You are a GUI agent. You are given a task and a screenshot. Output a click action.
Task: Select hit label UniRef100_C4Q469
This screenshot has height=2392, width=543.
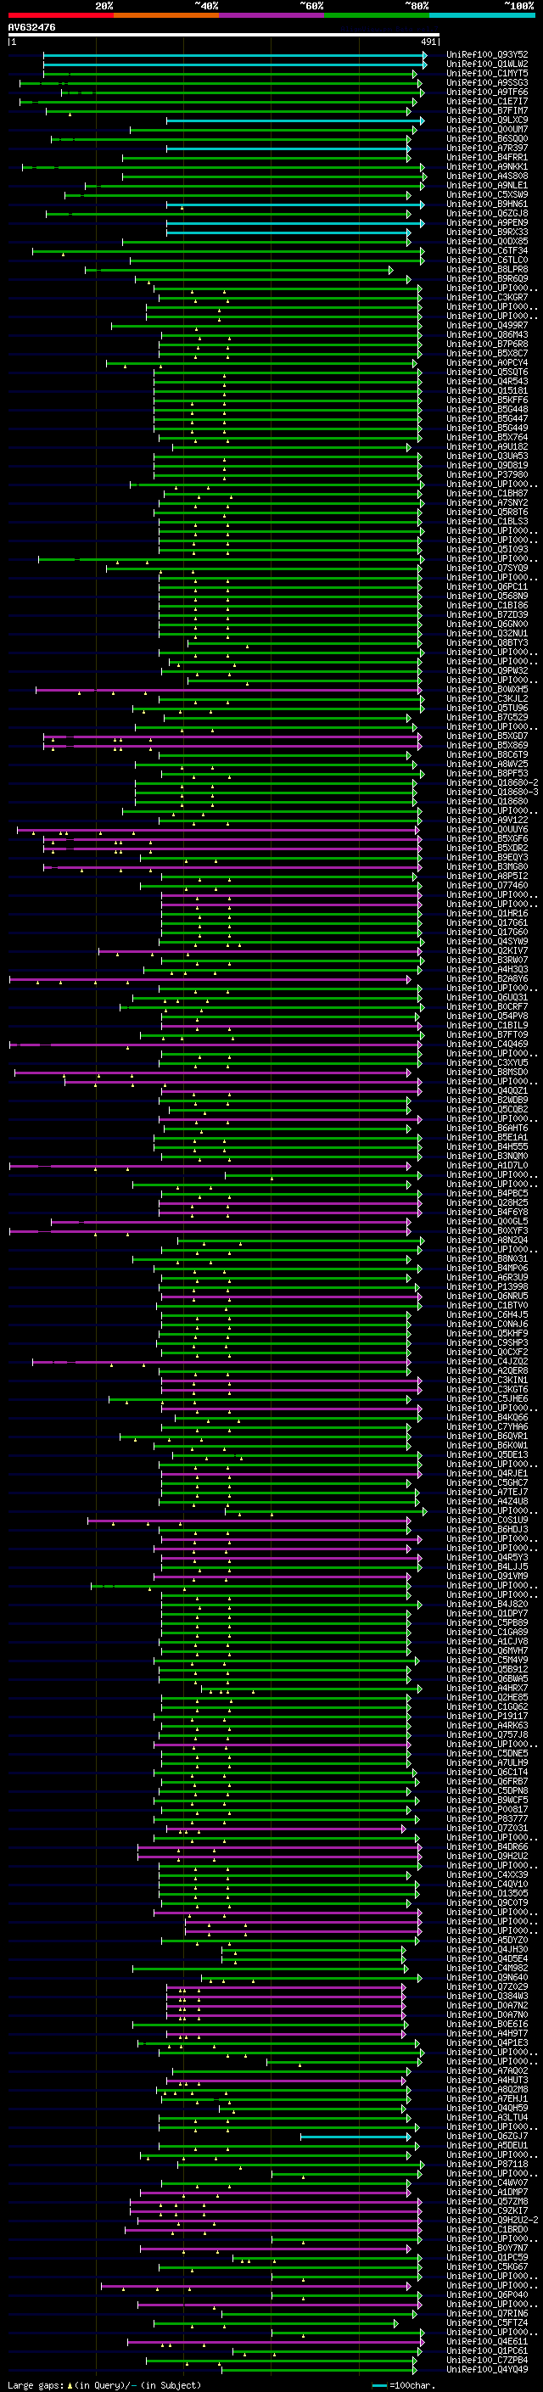click(487, 1044)
